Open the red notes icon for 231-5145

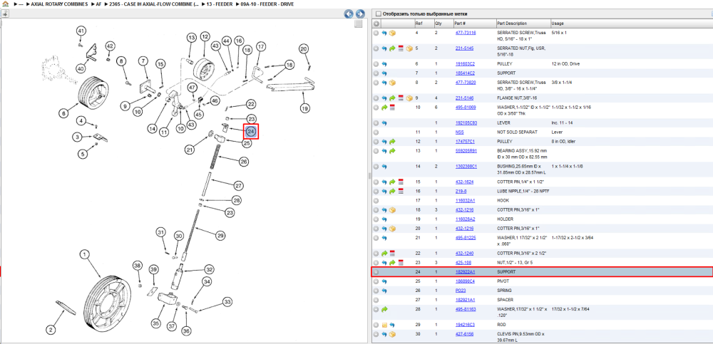click(x=401, y=48)
